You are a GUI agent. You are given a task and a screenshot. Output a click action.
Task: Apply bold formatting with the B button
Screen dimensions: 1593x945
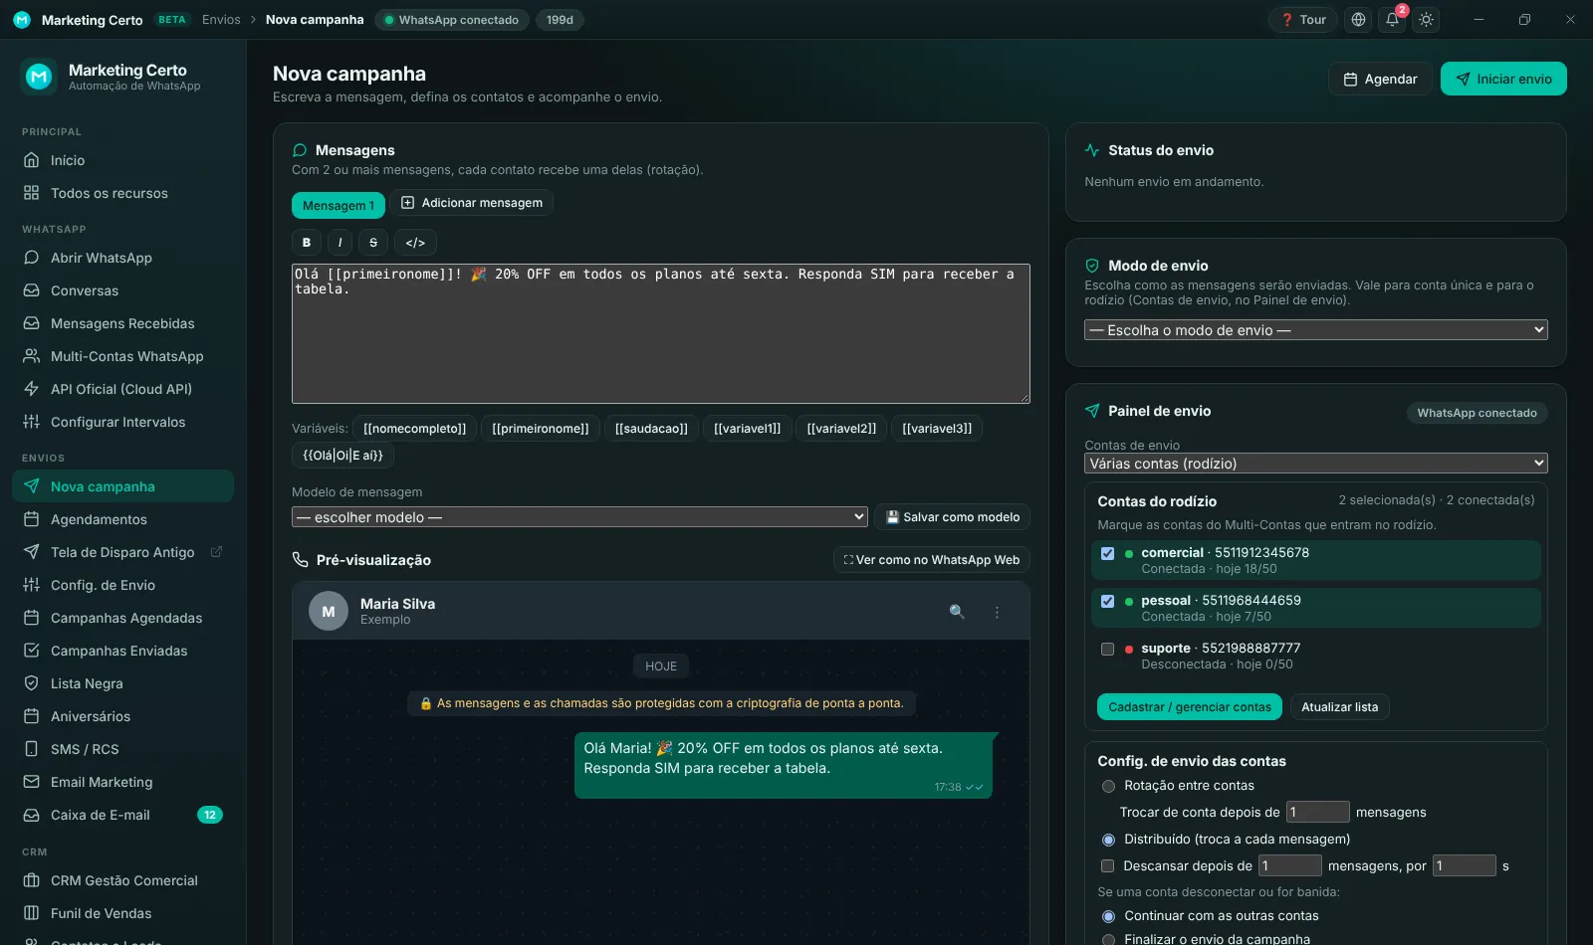coord(307,243)
